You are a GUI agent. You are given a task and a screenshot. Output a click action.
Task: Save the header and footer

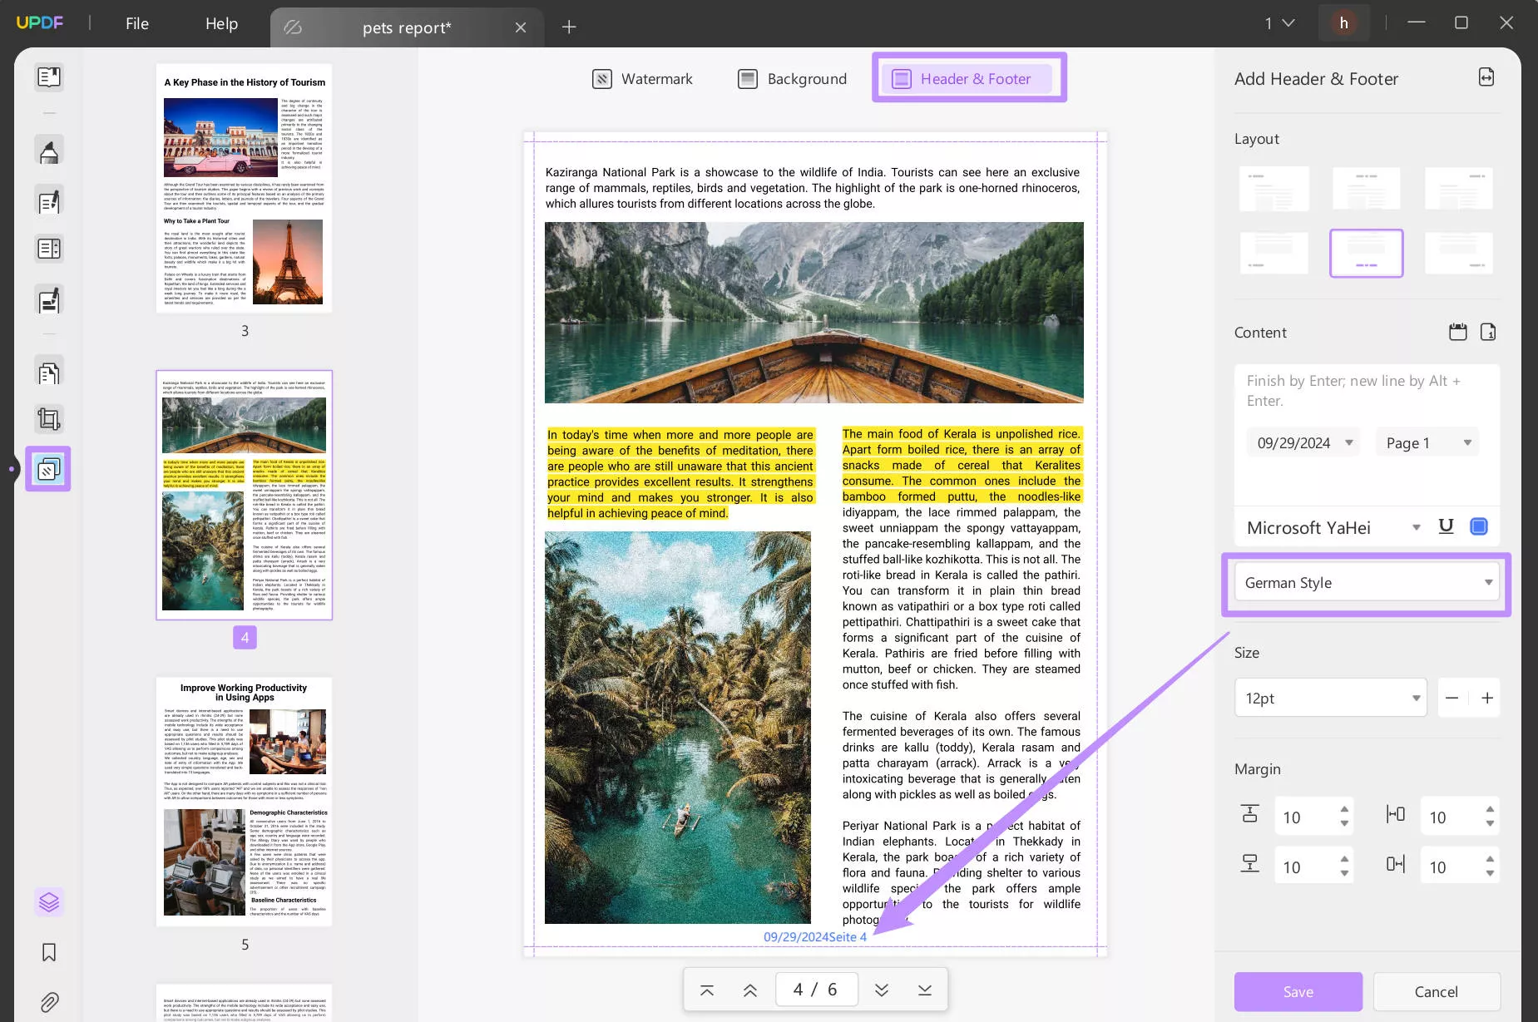[1298, 991]
